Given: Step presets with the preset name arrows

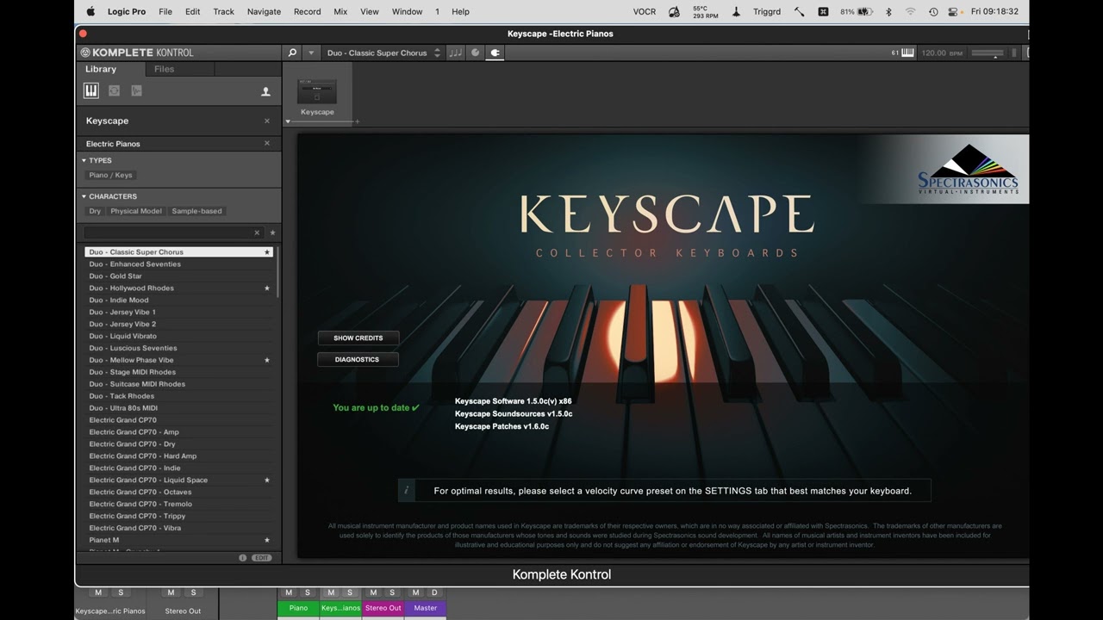Looking at the screenshot, I should 437,53.
